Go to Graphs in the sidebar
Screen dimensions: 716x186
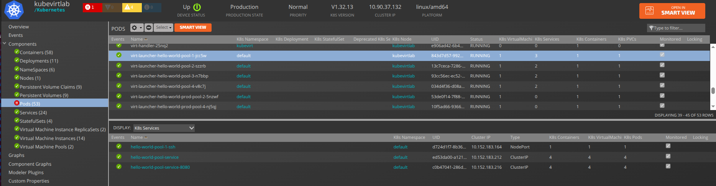[x=16, y=155]
